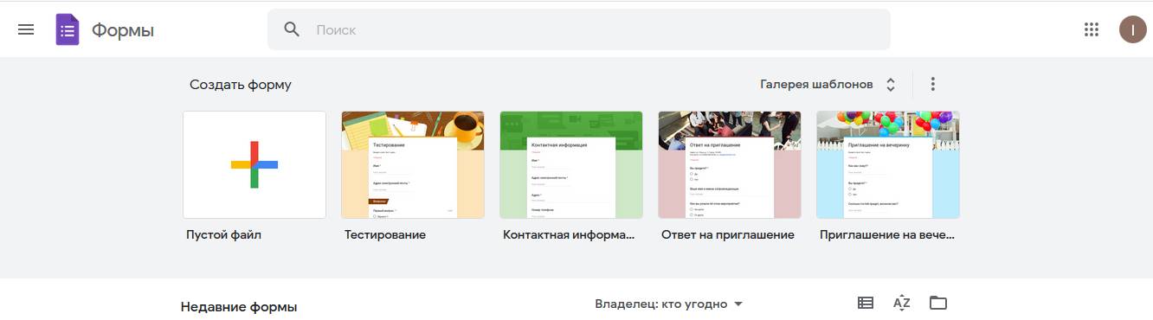Open the account avatar menu
The width and height of the screenshot is (1153, 320).
tap(1132, 29)
